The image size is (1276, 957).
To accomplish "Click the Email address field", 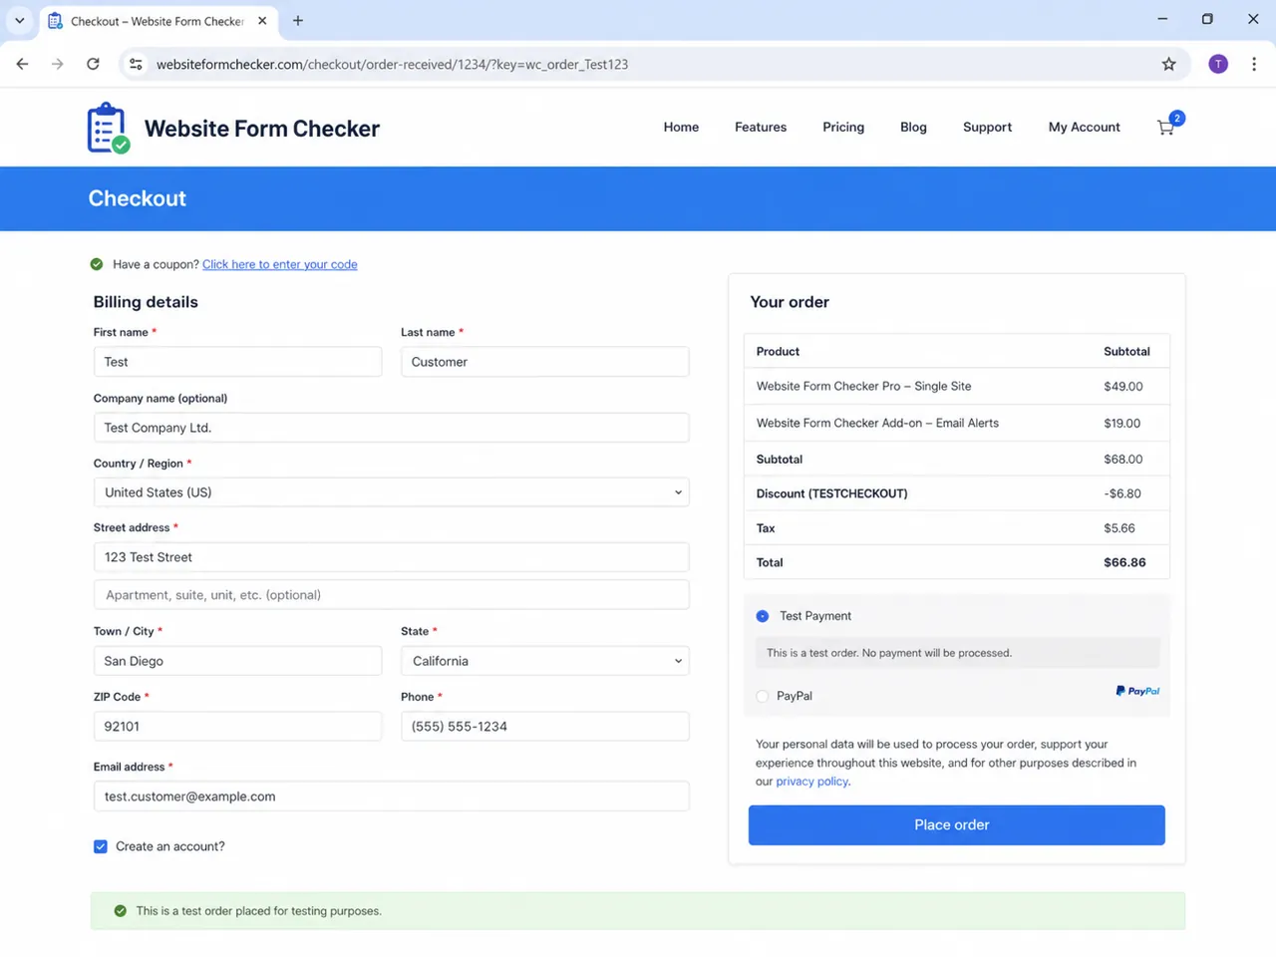I will (x=391, y=797).
